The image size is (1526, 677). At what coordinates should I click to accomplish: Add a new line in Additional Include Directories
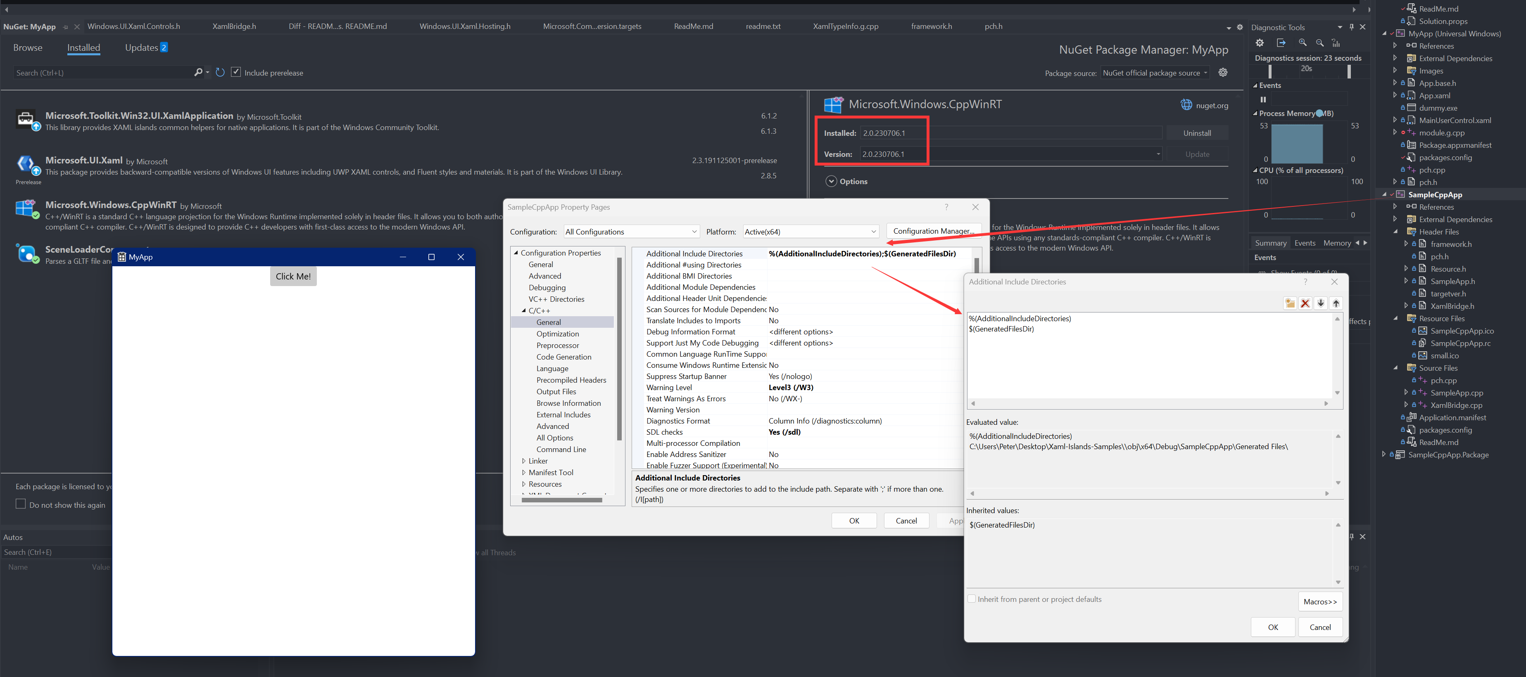pos(1290,303)
